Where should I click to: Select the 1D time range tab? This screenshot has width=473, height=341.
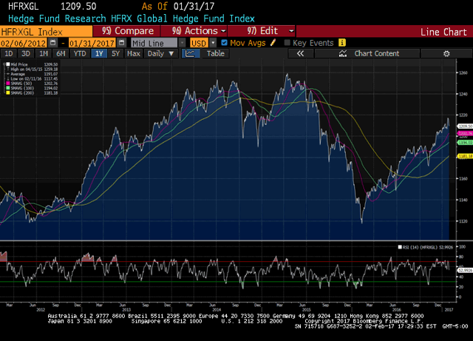pos(8,54)
